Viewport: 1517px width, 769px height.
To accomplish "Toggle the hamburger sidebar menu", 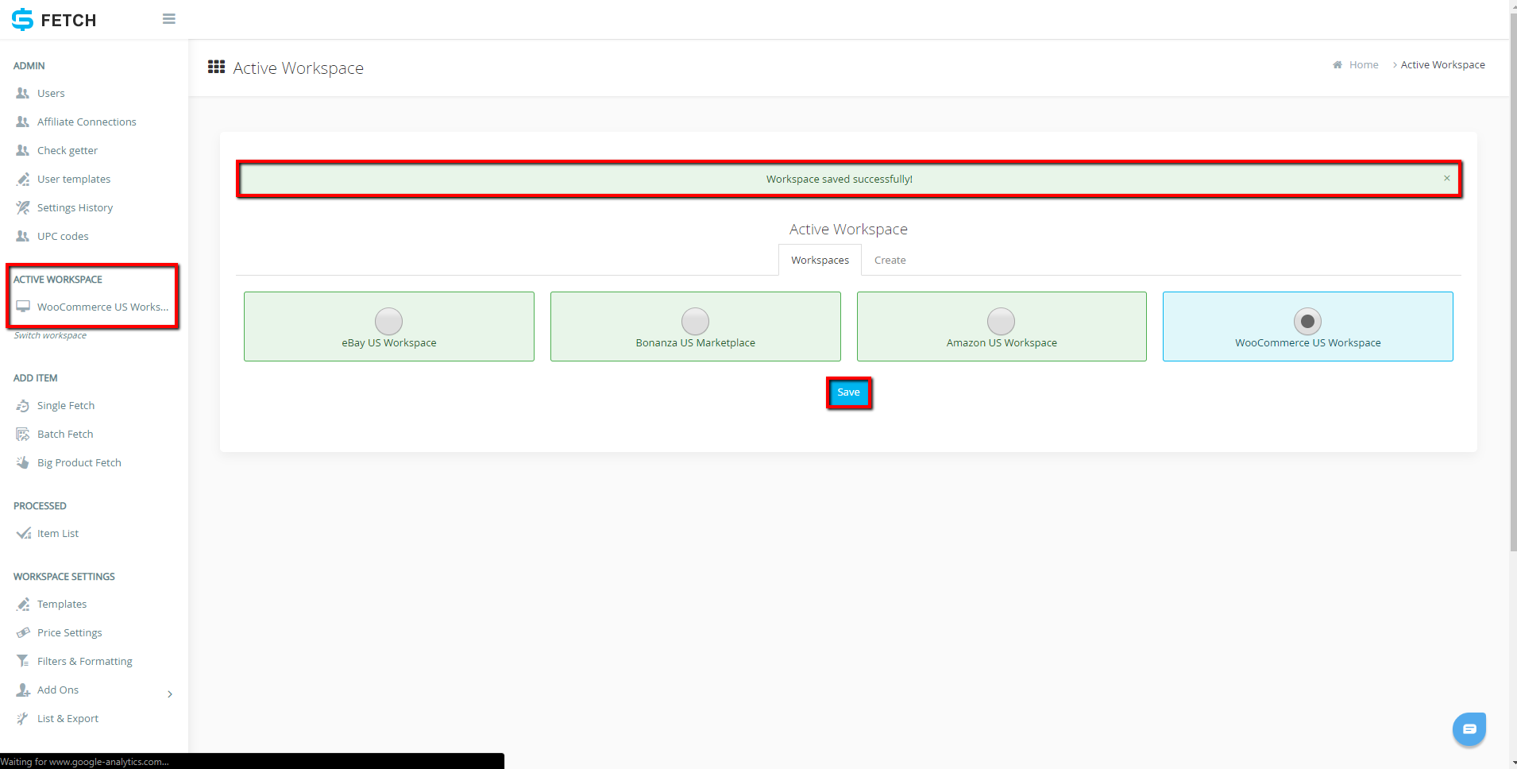I will pyautogui.click(x=168, y=19).
